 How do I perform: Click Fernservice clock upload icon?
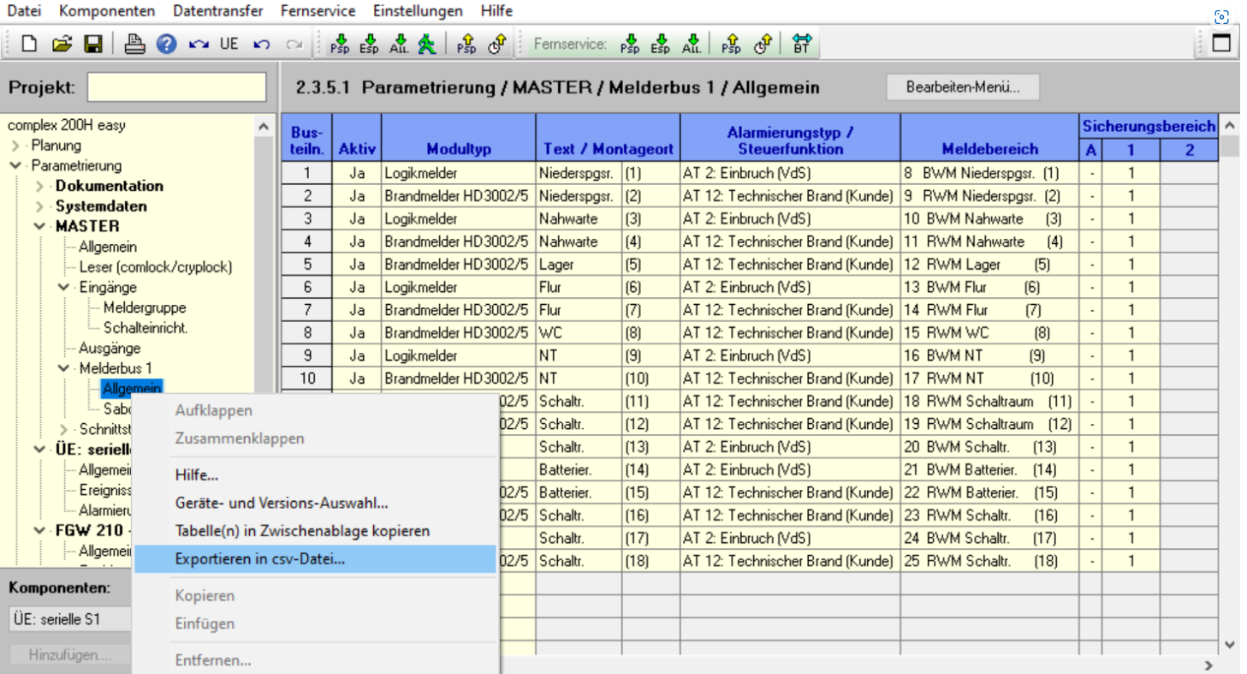(x=763, y=44)
